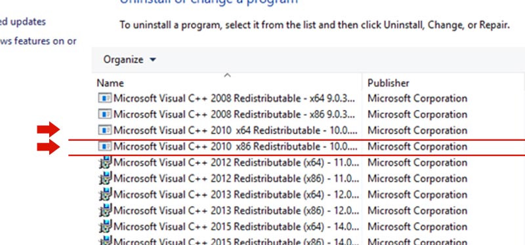
Task: Click publisher cell for Visual C++ 2013 (x86)
Action: (x=417, y=210)
